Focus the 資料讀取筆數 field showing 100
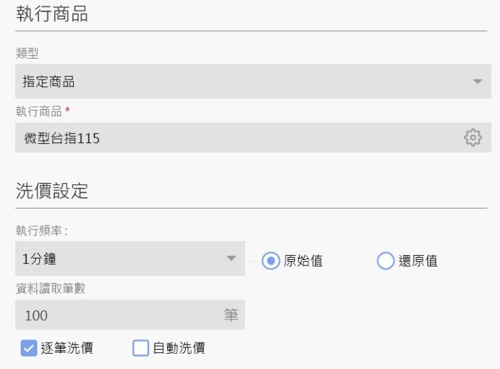This screenshot has width=500, height=369. click(x=117, y=315)
